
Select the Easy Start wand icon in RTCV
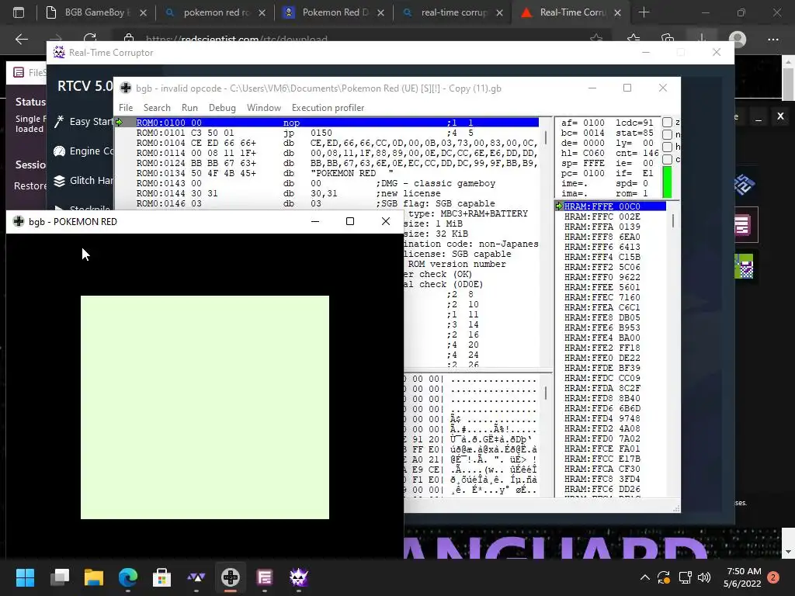click(x=59, y=122)
